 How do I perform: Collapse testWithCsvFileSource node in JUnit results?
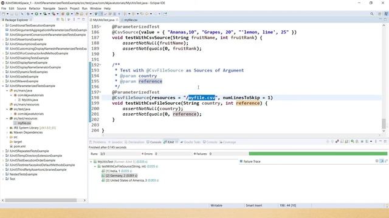click(x=95, y=167)
